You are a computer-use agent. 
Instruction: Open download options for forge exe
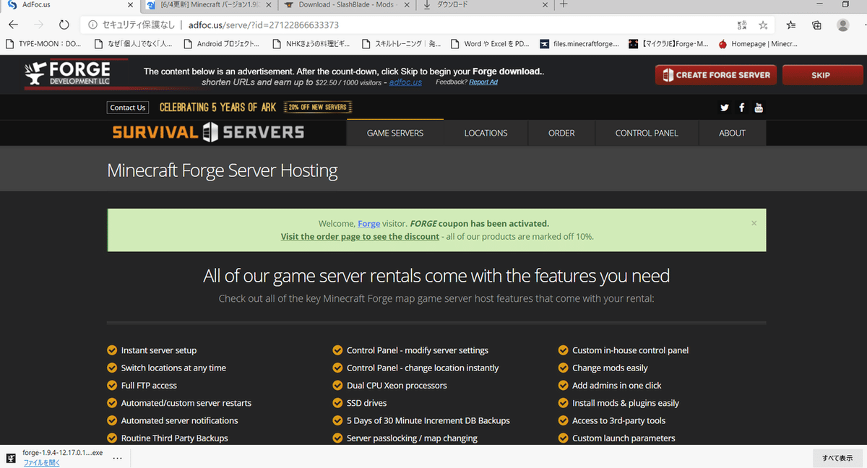click(x=117, y=457)
